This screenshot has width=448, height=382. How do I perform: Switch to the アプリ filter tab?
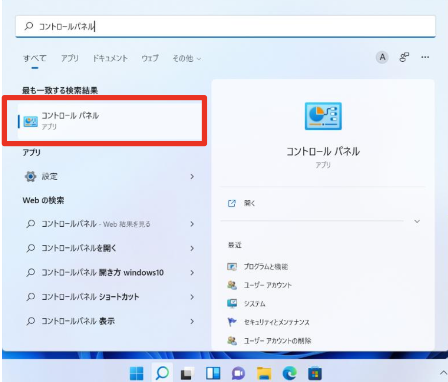(x=69, y=58)
